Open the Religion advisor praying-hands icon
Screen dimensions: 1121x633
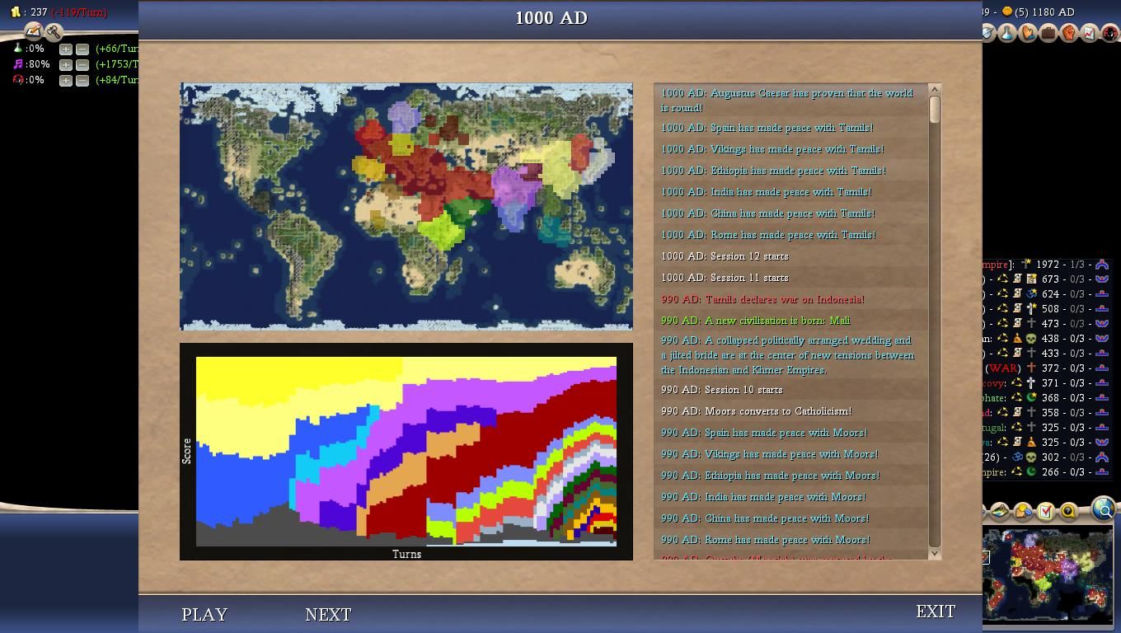pos(1028,33)
